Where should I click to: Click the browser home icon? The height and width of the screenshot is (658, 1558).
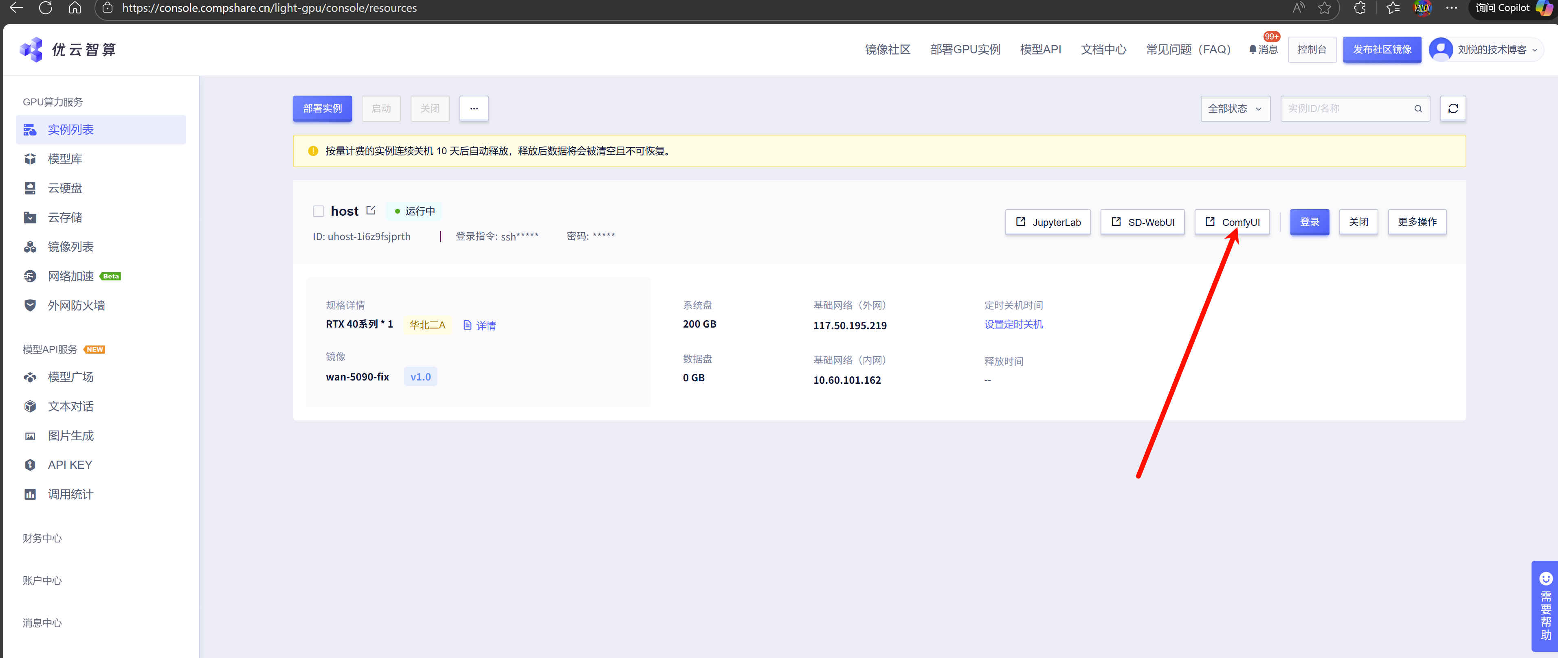[75, 8]
